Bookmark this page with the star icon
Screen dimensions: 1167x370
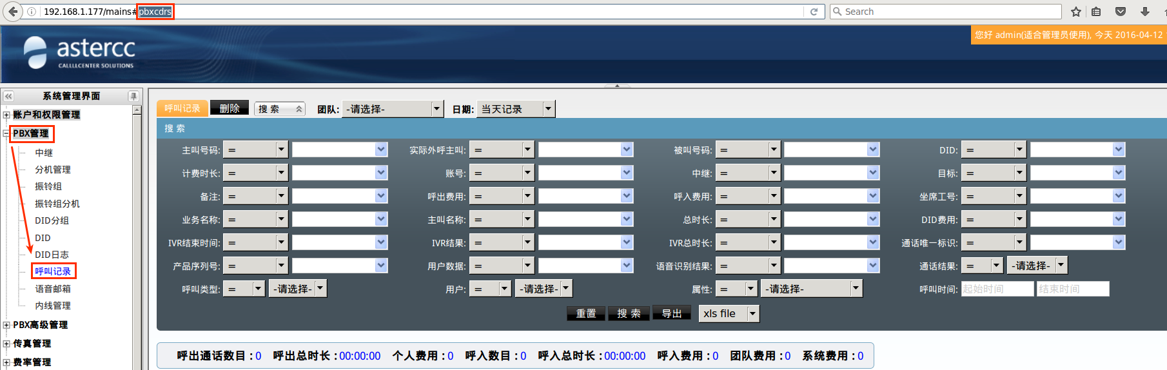coord(1075,12)
